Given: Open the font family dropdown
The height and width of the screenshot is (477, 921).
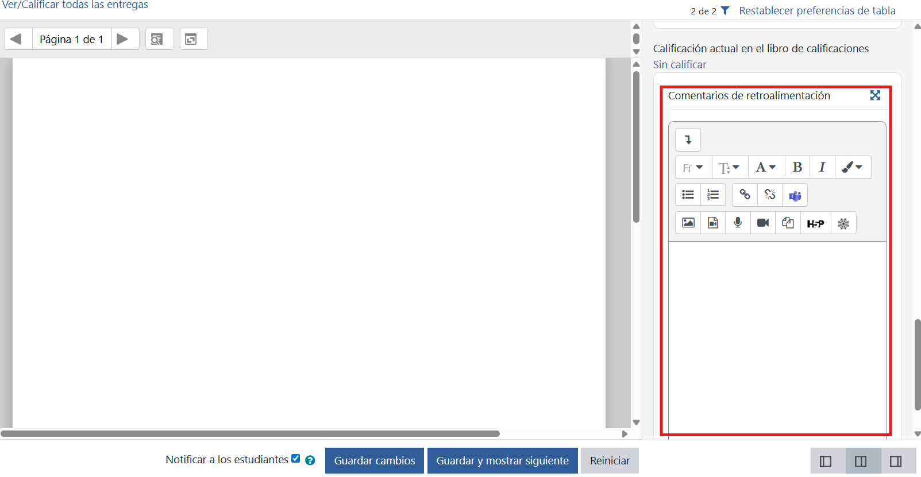Looking at the screenshot, I should (693, 168).
